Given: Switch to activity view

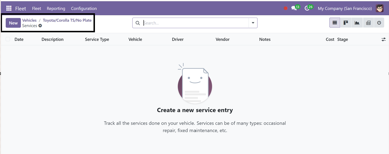Looking at the screenshot, I should click(x=379, y=23).
